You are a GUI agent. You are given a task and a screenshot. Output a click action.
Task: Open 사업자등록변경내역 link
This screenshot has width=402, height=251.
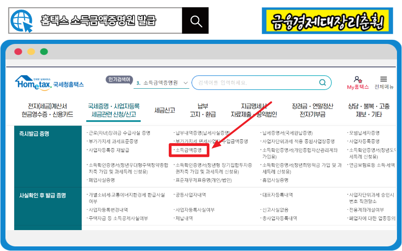pyautogui.click(x=108, y=210)
